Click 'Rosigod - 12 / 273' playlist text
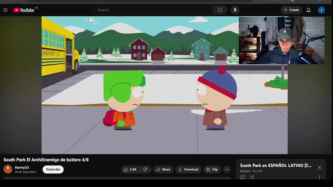Image resolution: width=333 pixels, height=187 pixels. click(x=251, y=171)
